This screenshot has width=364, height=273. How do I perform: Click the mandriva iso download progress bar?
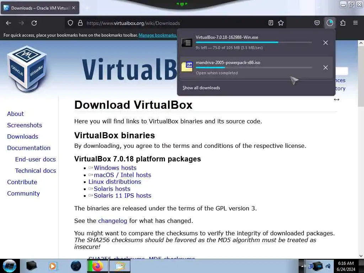(x=254, y=68)
